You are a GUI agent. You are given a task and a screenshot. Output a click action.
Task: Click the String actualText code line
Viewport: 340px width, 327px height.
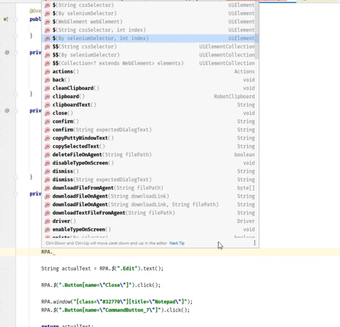[102, 268]
